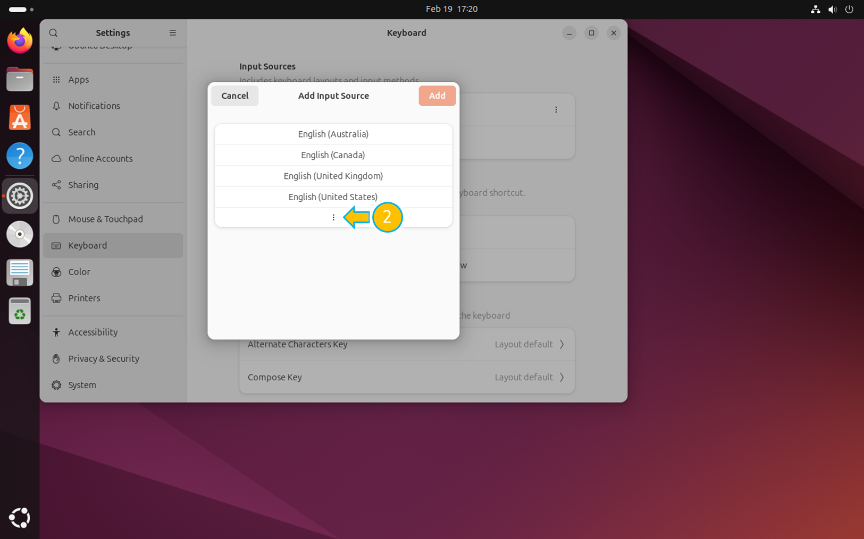Screen dimensions: 864x539
Task: Open Compose Key option
Action: pos(407,377)
